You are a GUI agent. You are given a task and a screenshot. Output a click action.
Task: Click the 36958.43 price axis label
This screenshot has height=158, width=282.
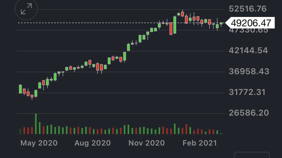[x=249, y=72]
